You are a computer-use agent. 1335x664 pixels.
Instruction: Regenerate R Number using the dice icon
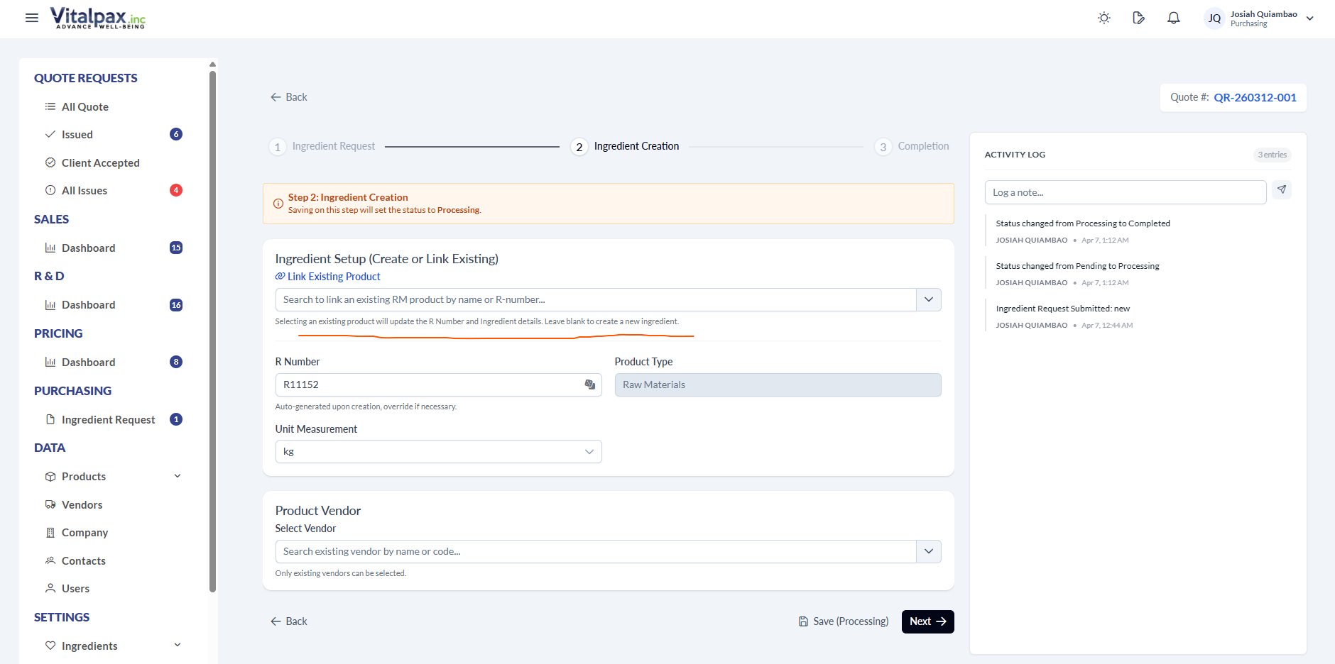click(590, 384)
